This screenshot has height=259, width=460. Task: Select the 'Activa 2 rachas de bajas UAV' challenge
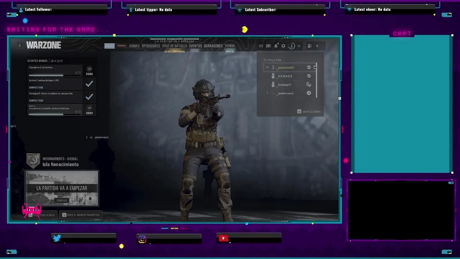point(55,84)
